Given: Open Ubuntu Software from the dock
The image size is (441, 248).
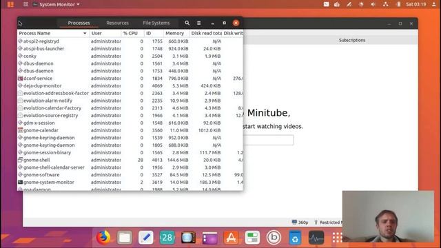Looking at the screenshot, I should point(231,238).
